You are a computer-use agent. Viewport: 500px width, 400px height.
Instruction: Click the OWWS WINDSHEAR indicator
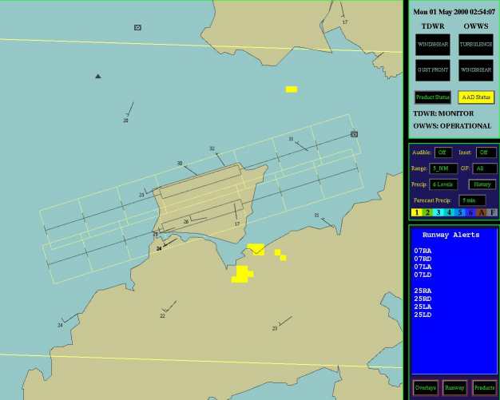click(x=476, y=70)
